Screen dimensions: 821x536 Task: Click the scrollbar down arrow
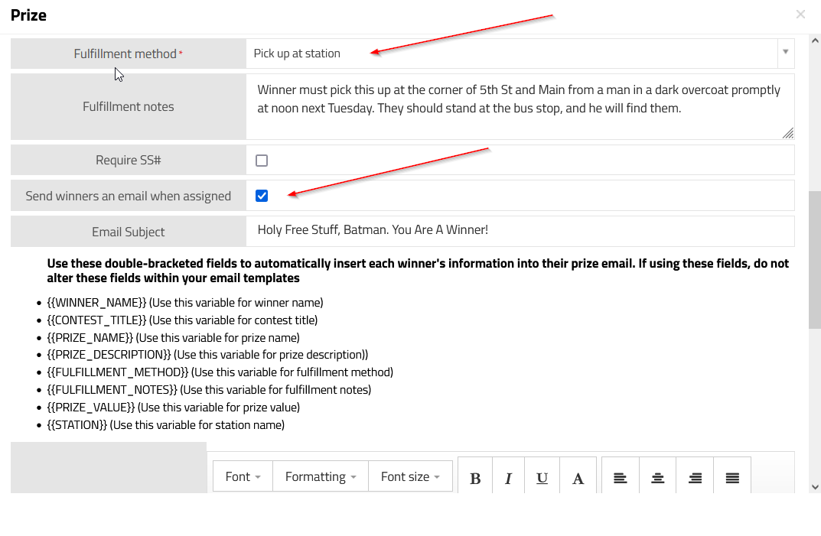click(x=815, y=487)
